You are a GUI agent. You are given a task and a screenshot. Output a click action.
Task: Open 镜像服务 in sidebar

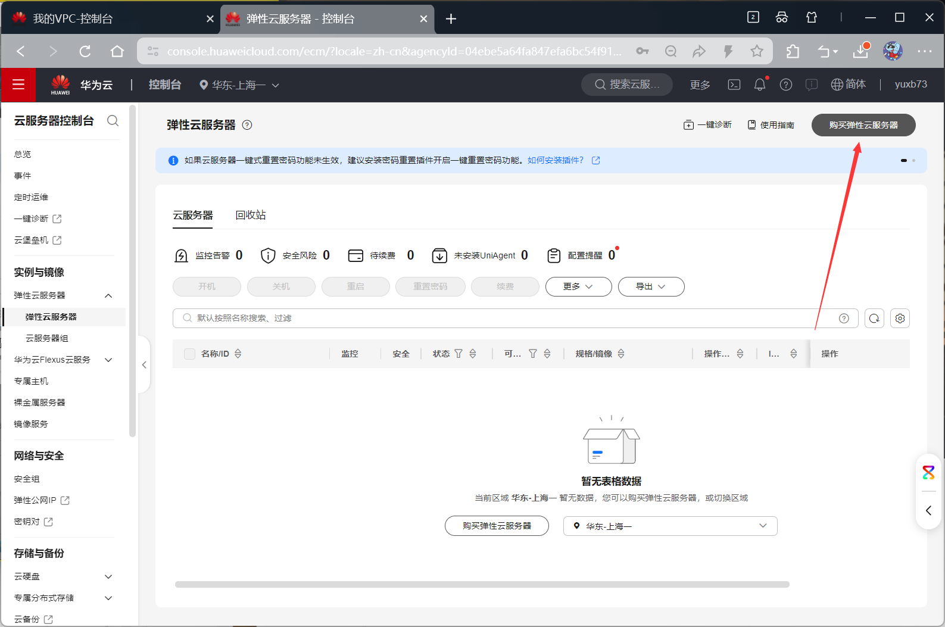[31, 424]
